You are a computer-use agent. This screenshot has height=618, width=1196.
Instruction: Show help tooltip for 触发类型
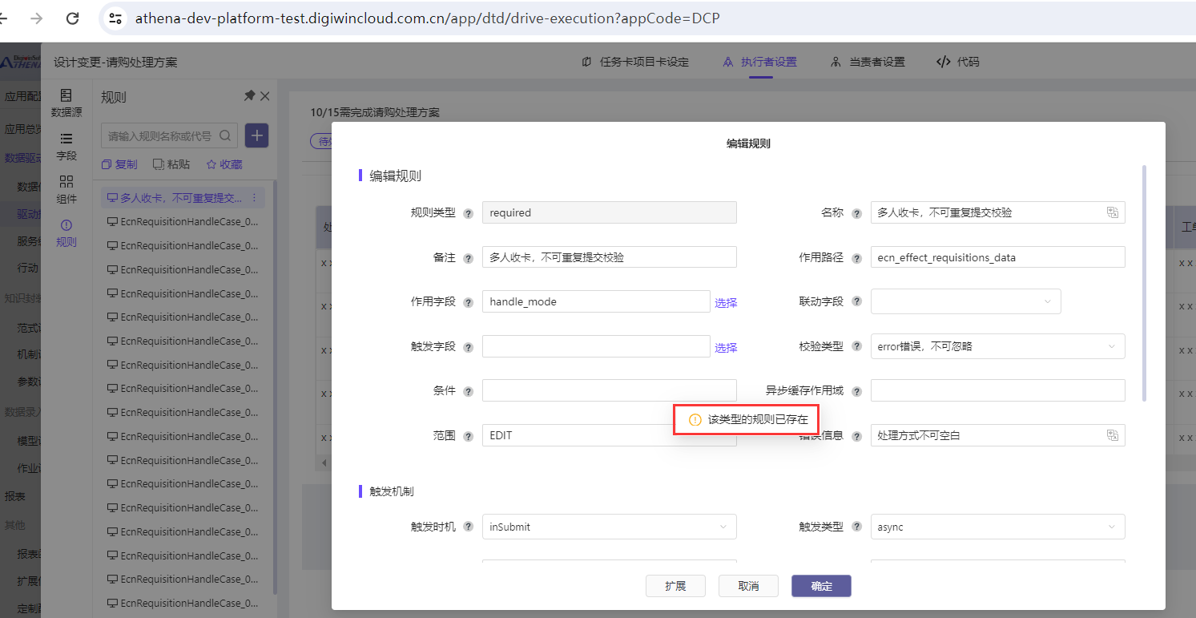[856, 527]
